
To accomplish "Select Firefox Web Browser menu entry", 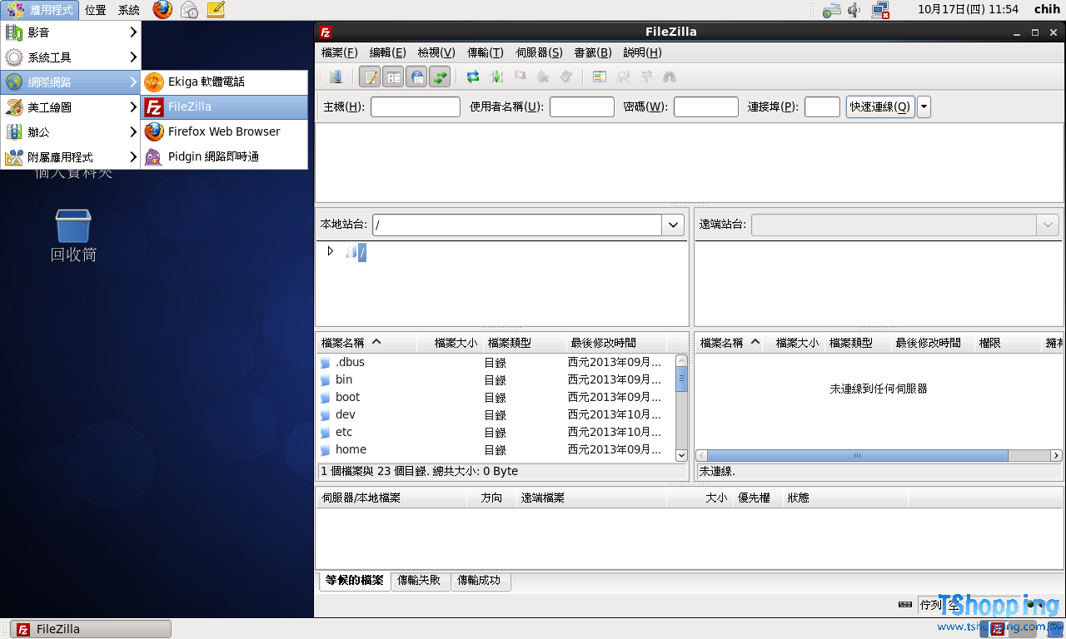I will 223,131.
